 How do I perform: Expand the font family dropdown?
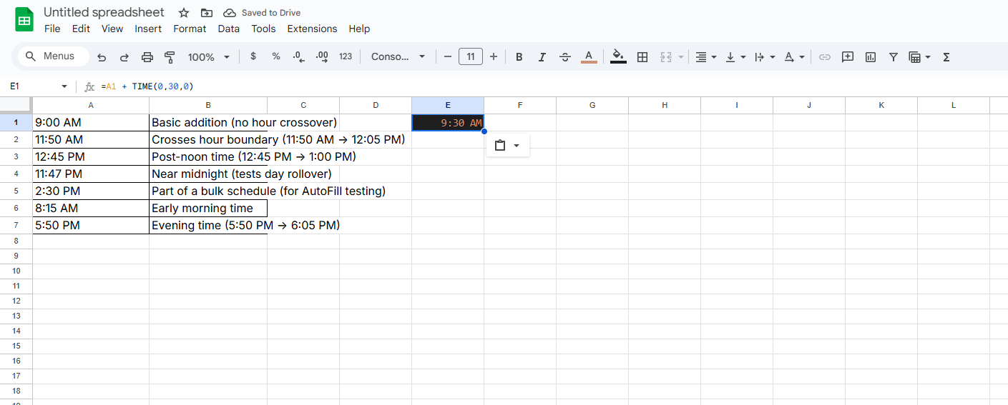click(398, 57)
